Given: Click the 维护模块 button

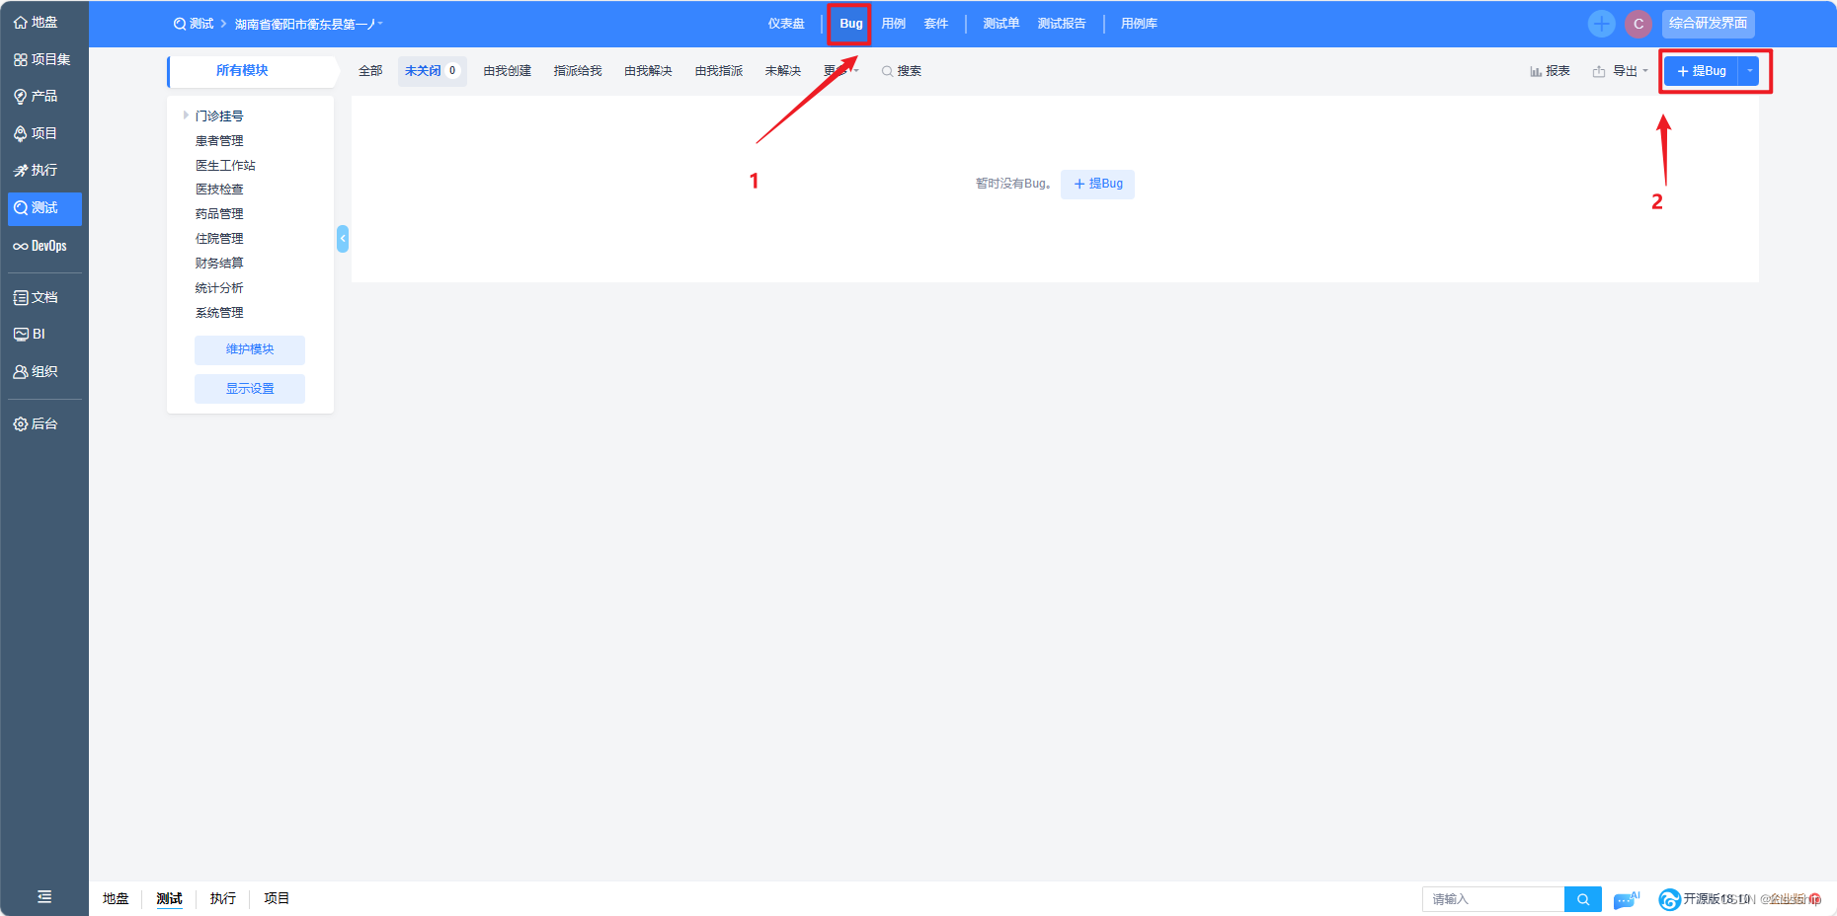Looking at the screenshot, I should [250, 349].
